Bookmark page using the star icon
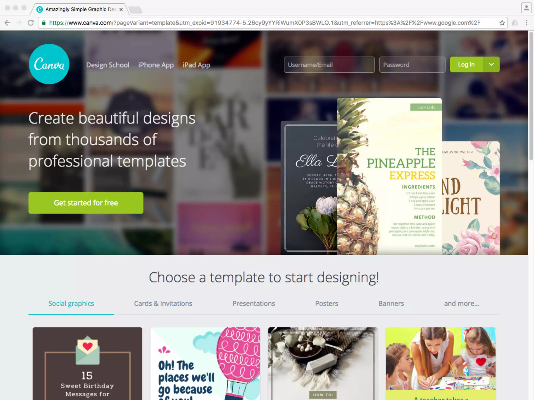 point(502,23)
